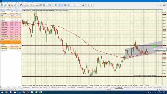This screenshot has width=167, height=94.
Task: Open Chrome from the taskbar
Action: pos(23,92)
